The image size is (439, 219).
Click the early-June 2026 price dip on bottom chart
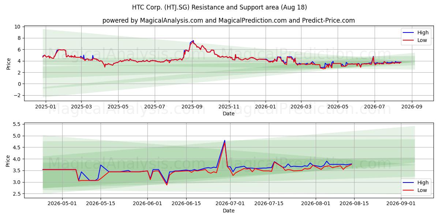[x=167, y=184]
